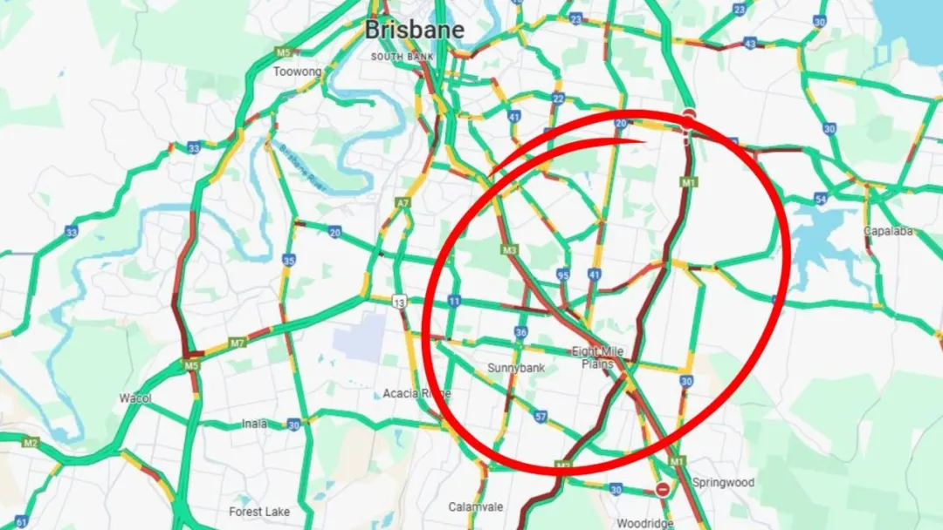Select the route 11 shield

pos(454,302)
